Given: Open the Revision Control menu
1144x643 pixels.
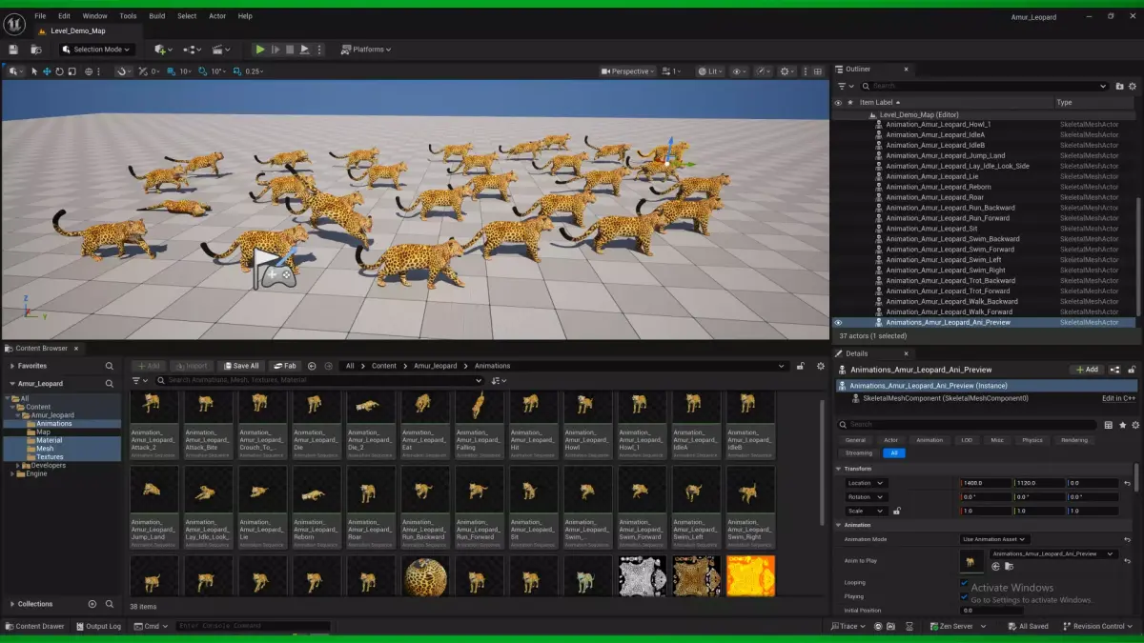Looking at the screenshot, I should coord(1098,626).
